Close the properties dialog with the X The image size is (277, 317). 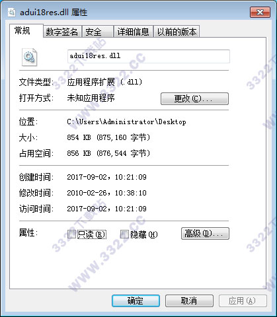tap(260, 12)
